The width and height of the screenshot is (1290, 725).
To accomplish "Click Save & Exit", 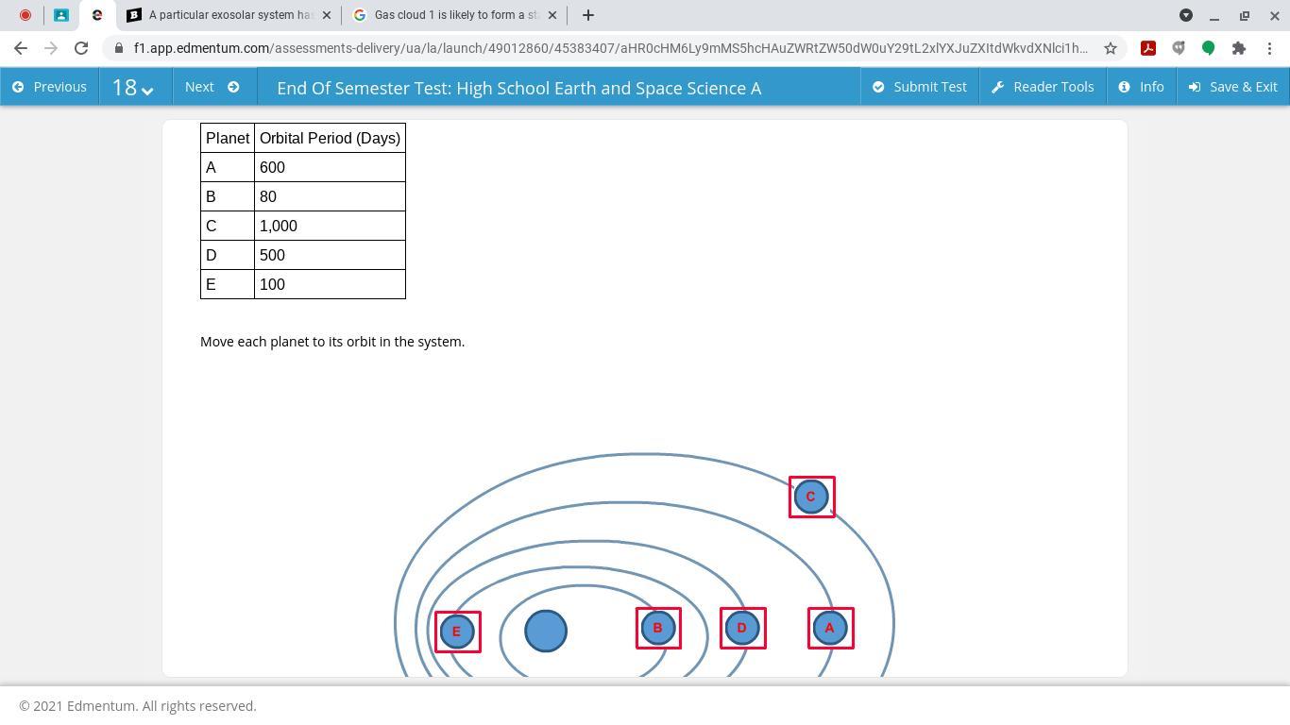I will click(1233, 87).
